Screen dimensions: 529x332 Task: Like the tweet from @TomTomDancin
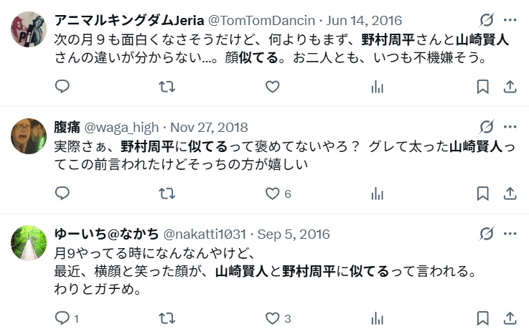click(272, 87)
